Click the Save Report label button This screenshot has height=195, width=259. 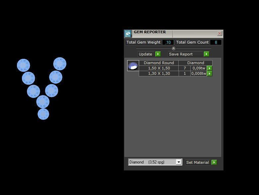point(186,54)
